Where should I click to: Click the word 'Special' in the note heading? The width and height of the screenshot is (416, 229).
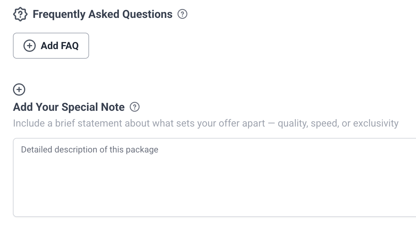coord(80,107)
